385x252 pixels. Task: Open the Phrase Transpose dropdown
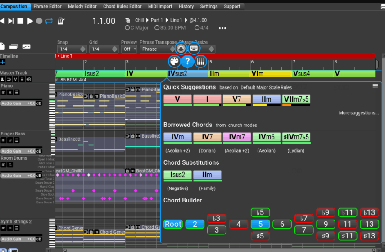point(157,49)
